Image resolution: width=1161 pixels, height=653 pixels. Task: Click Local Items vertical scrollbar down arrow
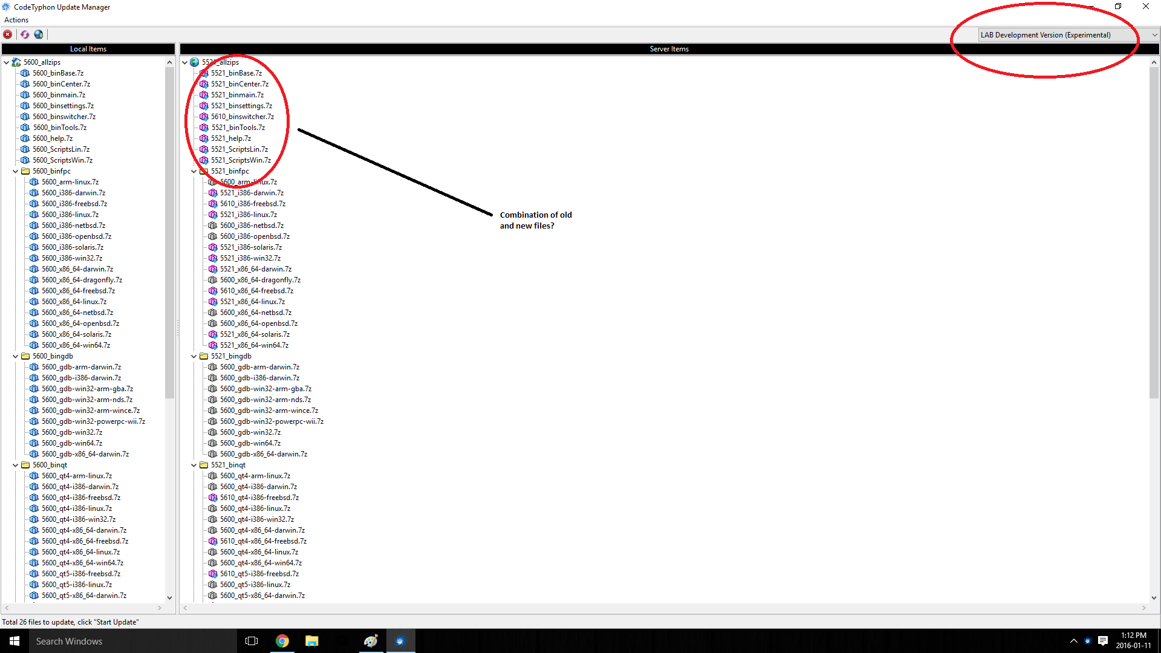(169, 598)
